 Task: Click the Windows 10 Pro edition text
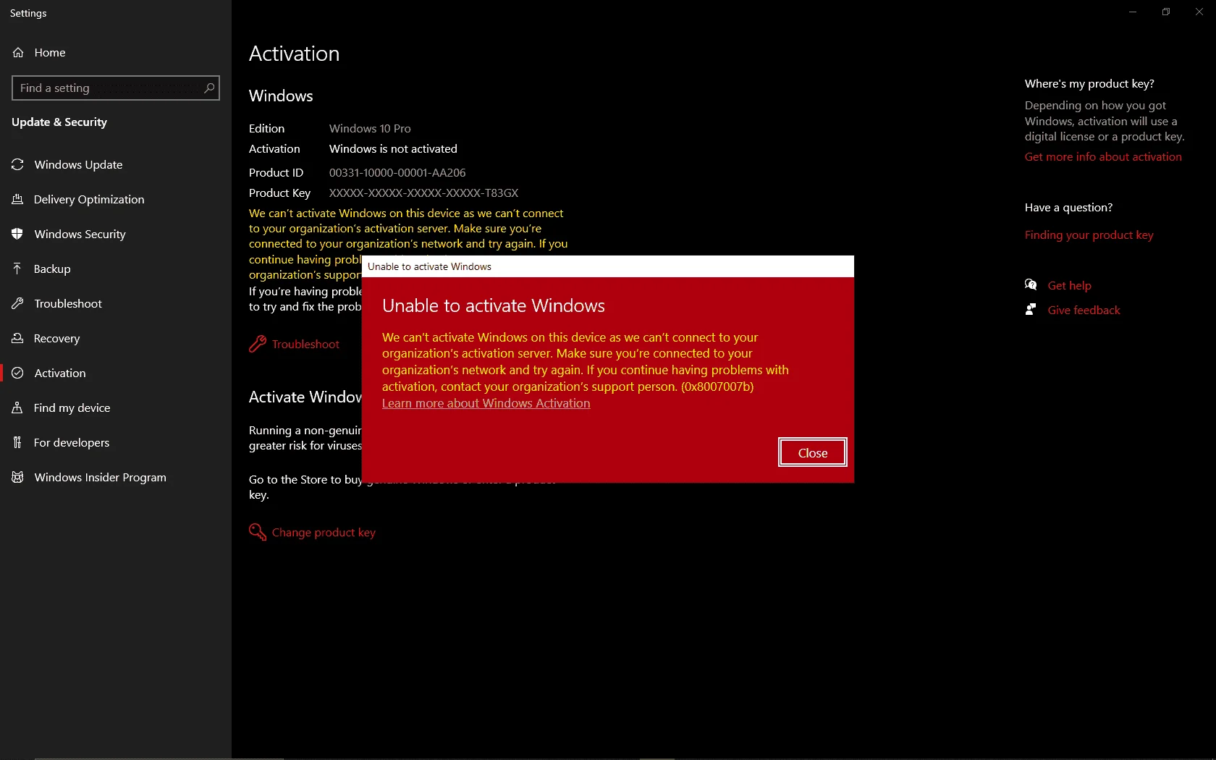[370, 129]
